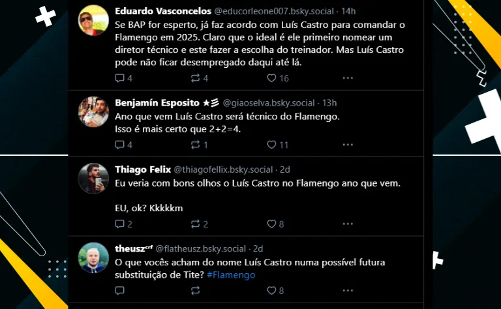This screenshot has width=501, height=309.
Task: Click Benjamín Esposito's avatar picture
Action: click(x=93, y=112)
